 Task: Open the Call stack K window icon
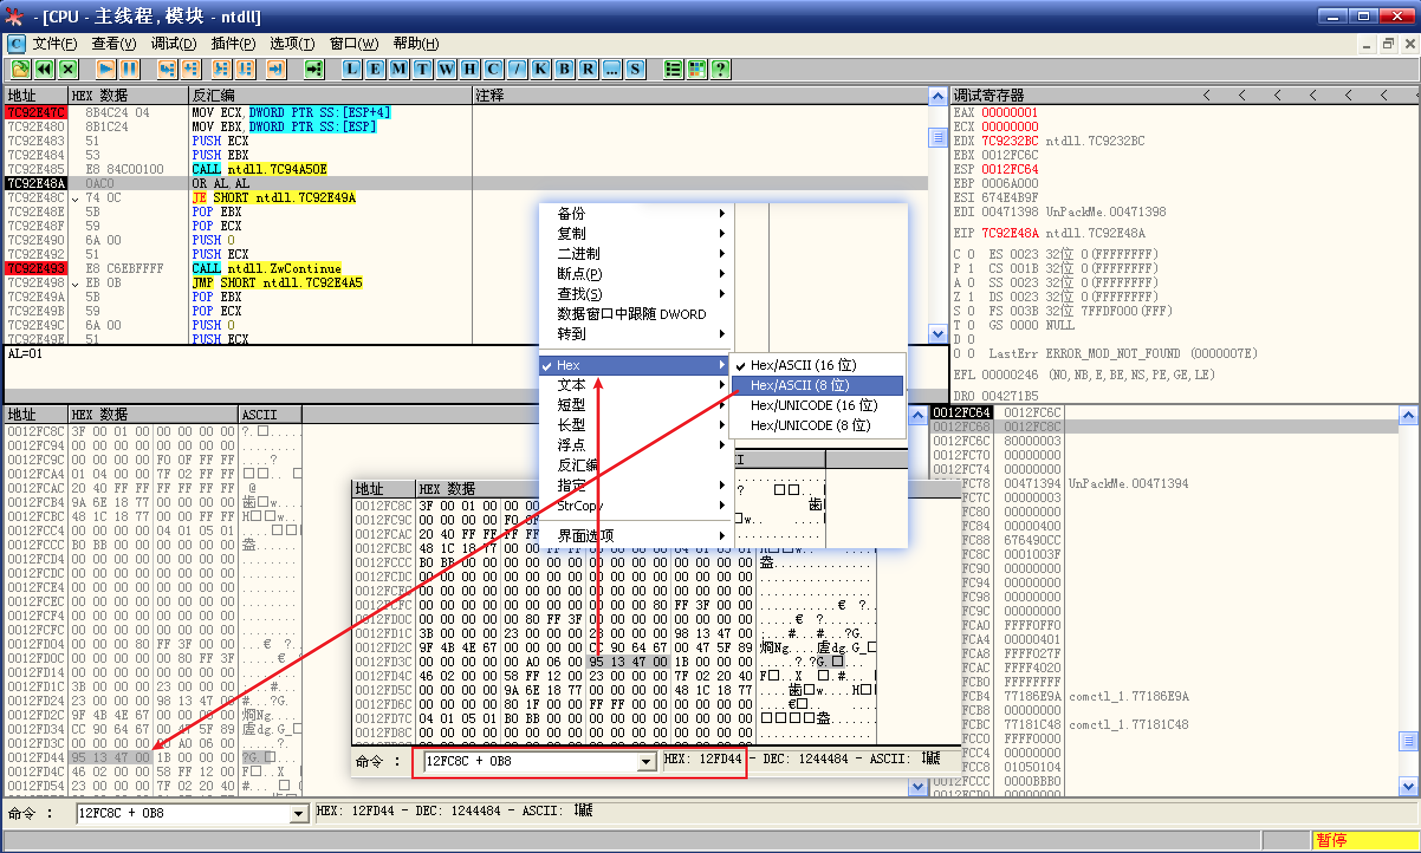click(540, 69)
